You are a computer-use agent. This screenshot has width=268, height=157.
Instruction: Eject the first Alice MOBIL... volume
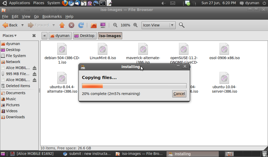pyautogui.click(x=35, y=68)
